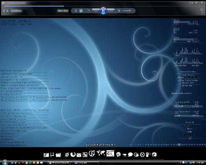Turn on shuffle in the media player

coord(76,11)
